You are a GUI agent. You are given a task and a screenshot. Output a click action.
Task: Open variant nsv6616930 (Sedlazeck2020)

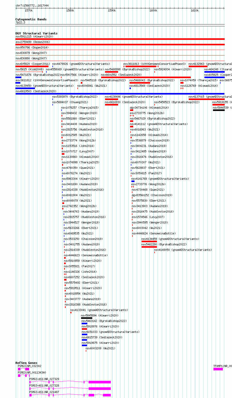tap(125, 102)
